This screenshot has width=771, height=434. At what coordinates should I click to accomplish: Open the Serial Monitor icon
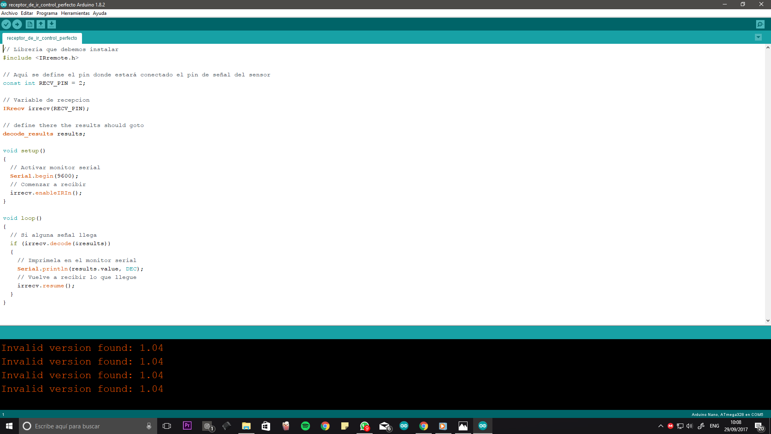coord(760,24)
